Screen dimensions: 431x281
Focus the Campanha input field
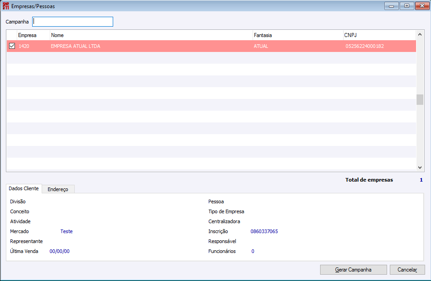(x=72, y=22)
